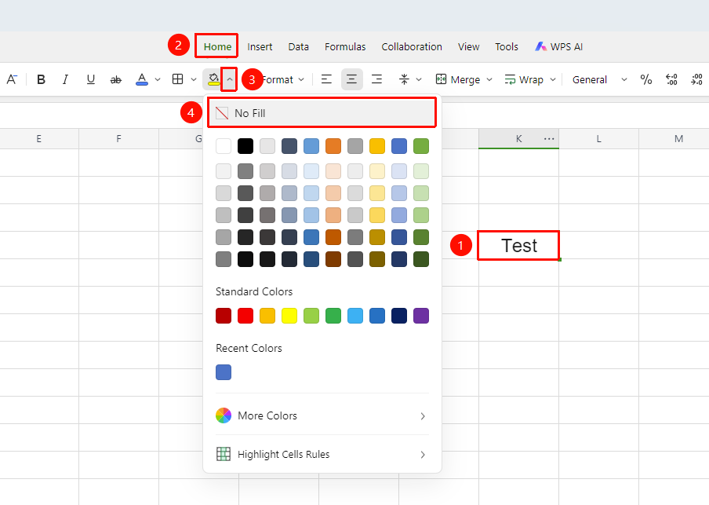Click the borders icon
Image resolution: width=709 pixels, height=505 pixels.
tap(178, 79)
